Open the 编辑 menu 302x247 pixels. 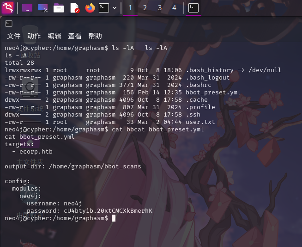coord(54,36)
